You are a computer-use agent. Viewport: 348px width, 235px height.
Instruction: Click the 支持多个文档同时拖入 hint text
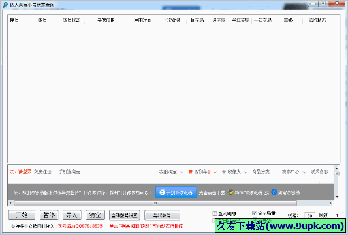coord(33,226)
